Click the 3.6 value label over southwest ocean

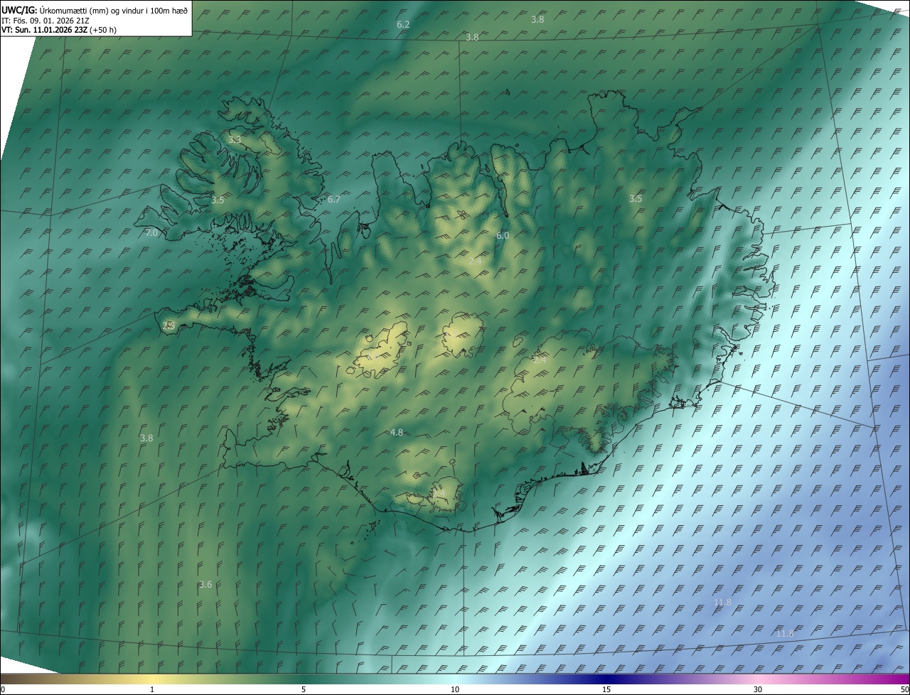[x=205, y=584]
